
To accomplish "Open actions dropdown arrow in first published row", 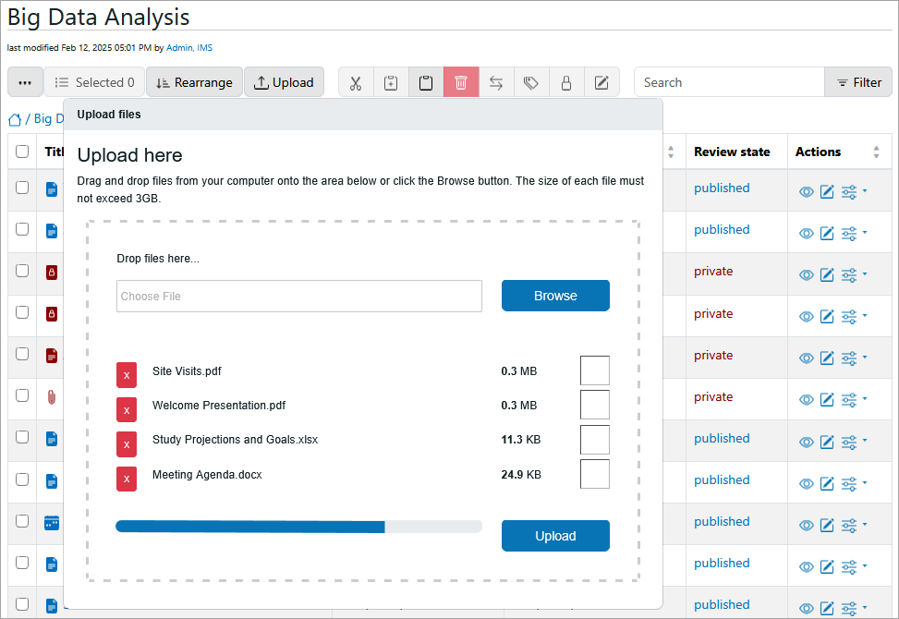I will coord(865,191).
